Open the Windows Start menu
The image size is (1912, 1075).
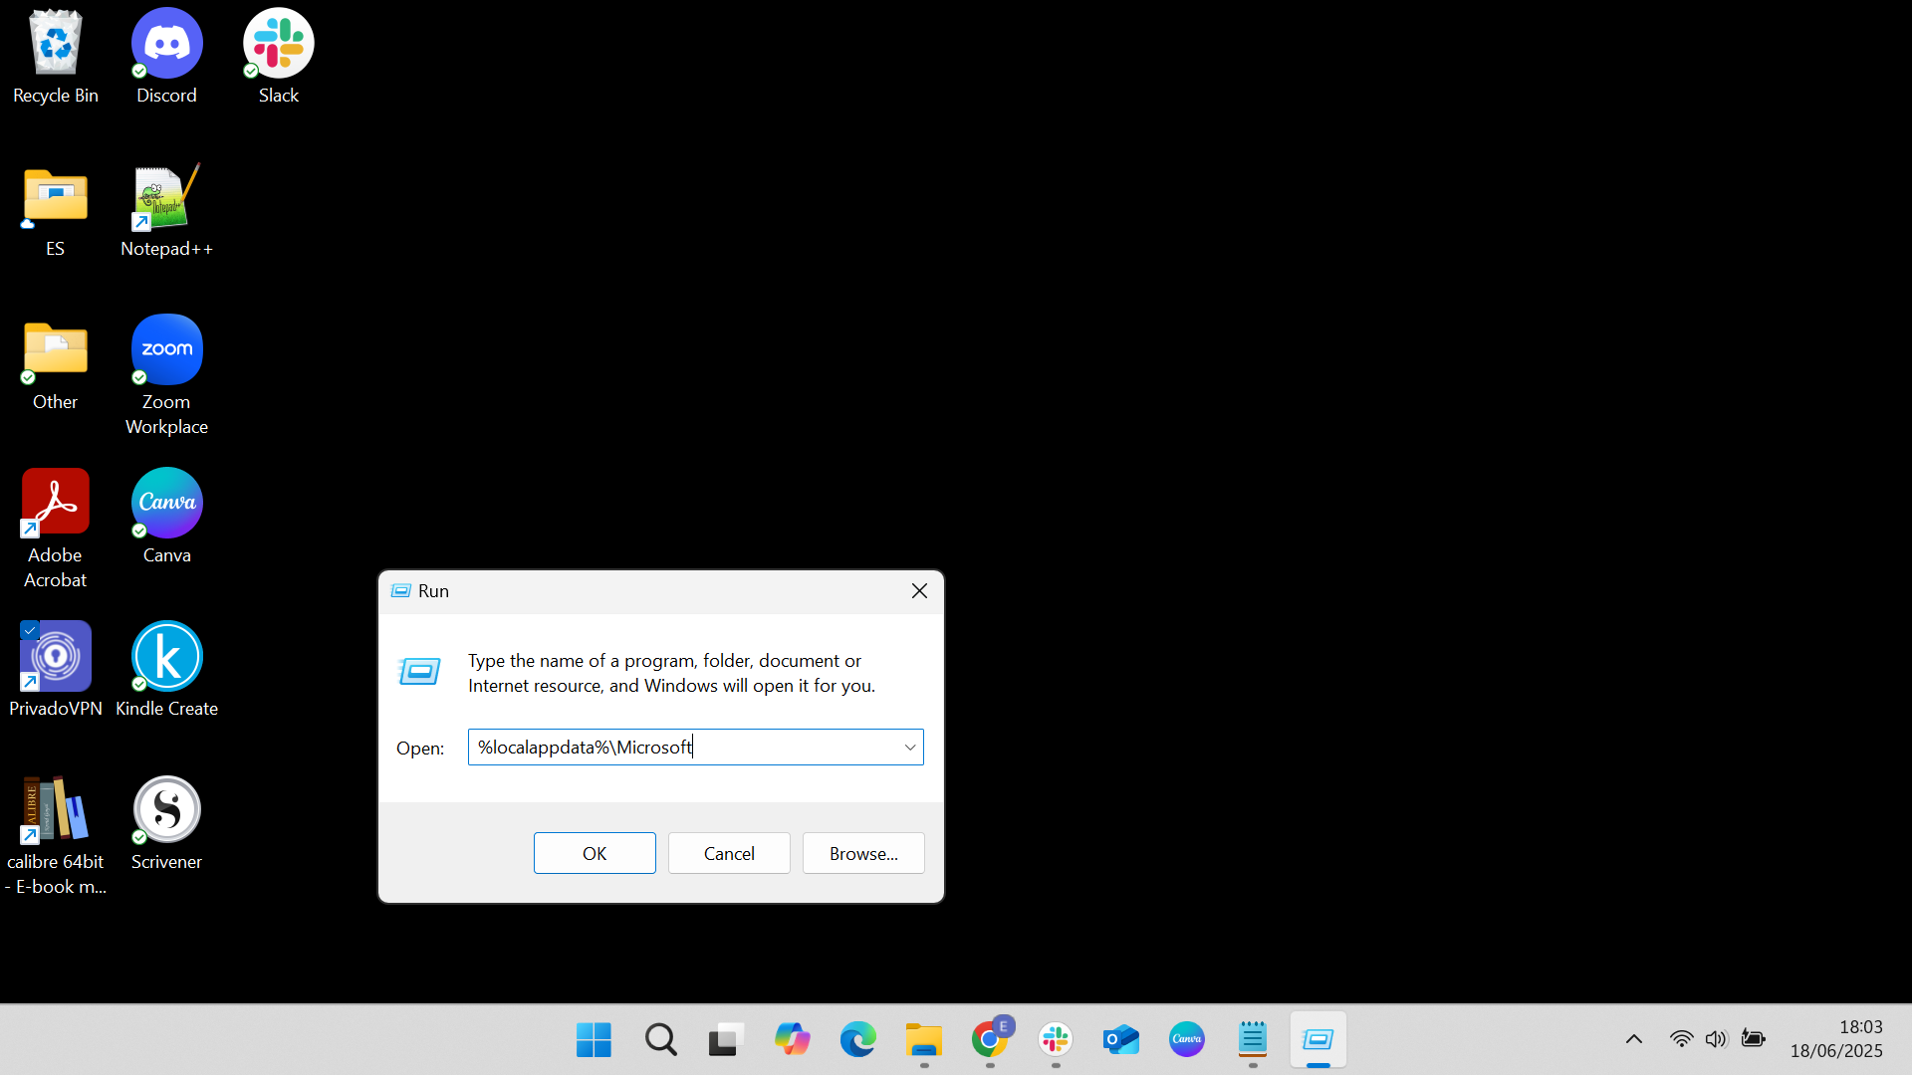tap(594, 1040)
